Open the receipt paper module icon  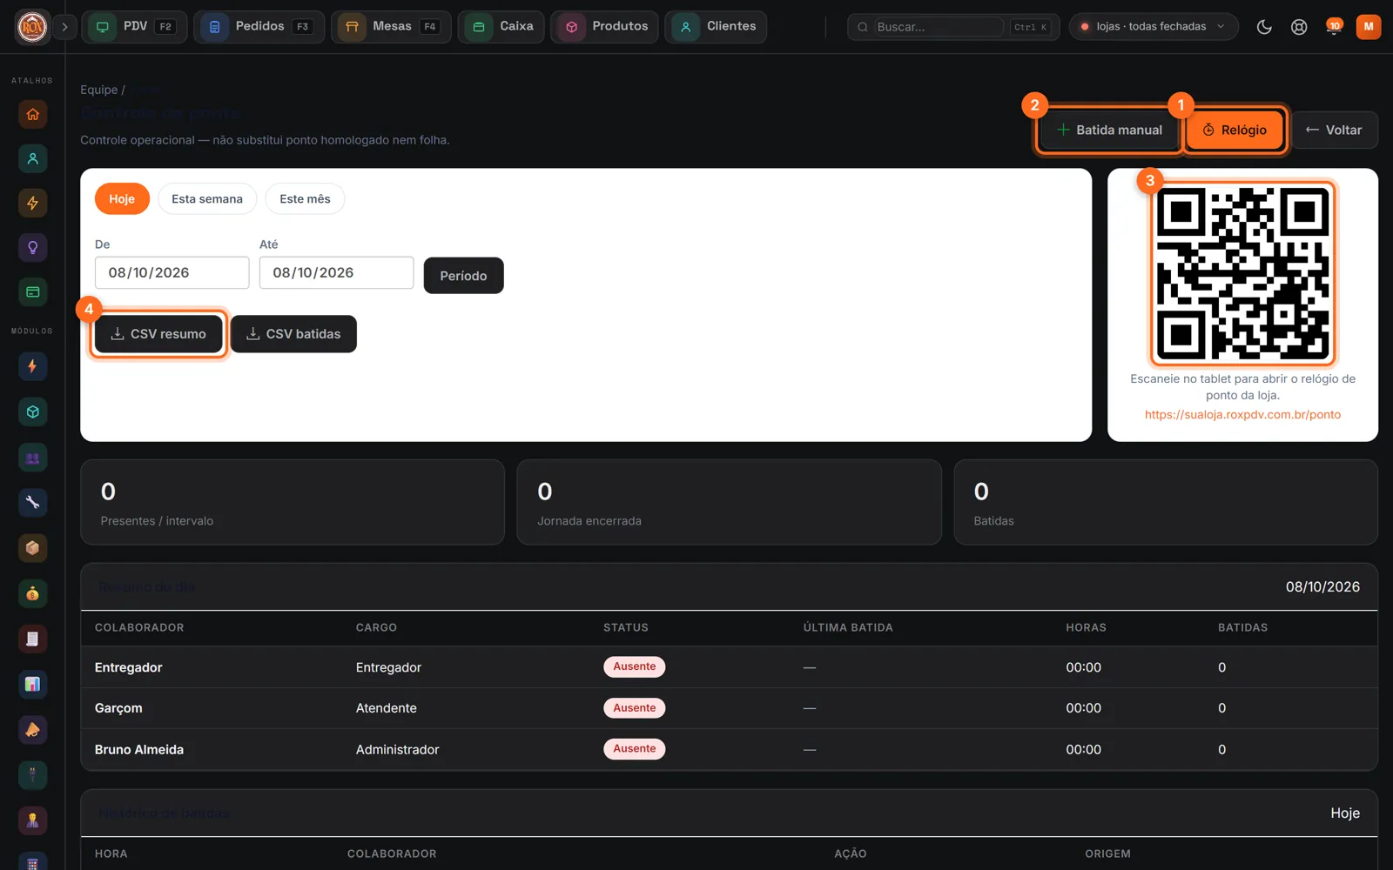[x=32, y=639]
